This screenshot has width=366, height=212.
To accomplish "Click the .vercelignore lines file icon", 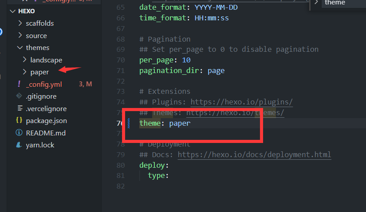I will click(19, 108).
